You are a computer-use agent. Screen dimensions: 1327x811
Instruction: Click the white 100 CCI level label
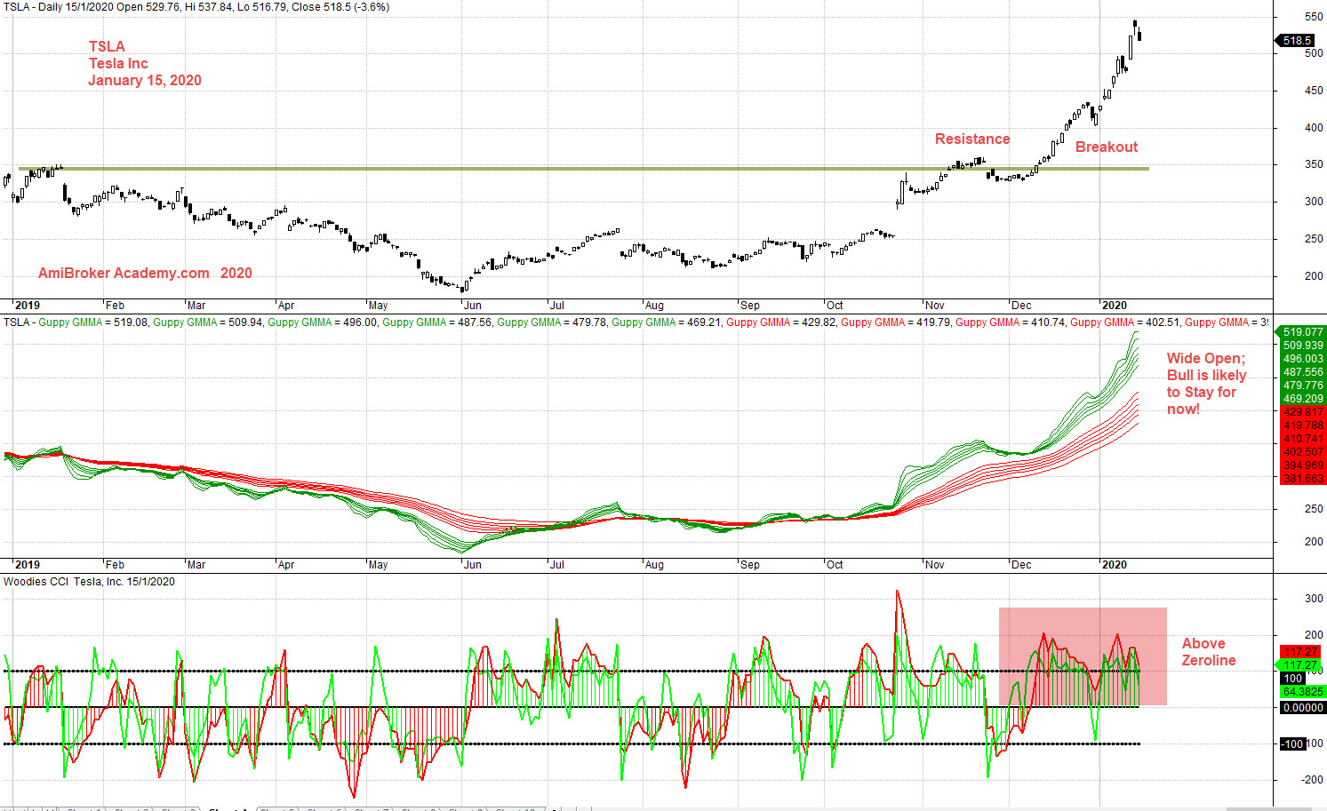(1292, 679)
